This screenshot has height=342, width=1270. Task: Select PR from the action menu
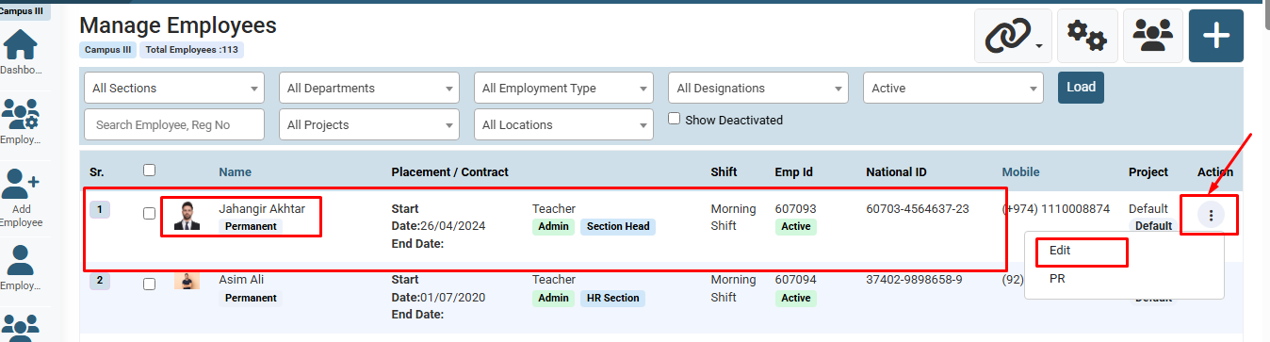pos(1057,279)
